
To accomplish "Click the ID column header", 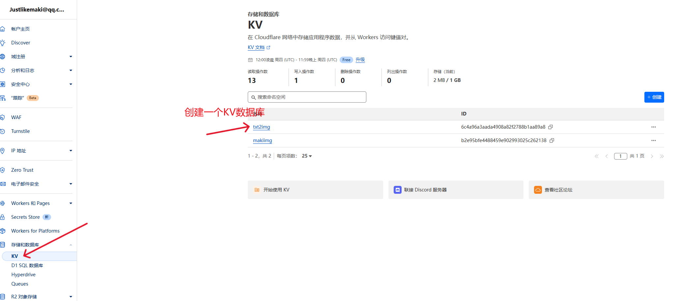I will pyautogui.click(x=464, y=114).
